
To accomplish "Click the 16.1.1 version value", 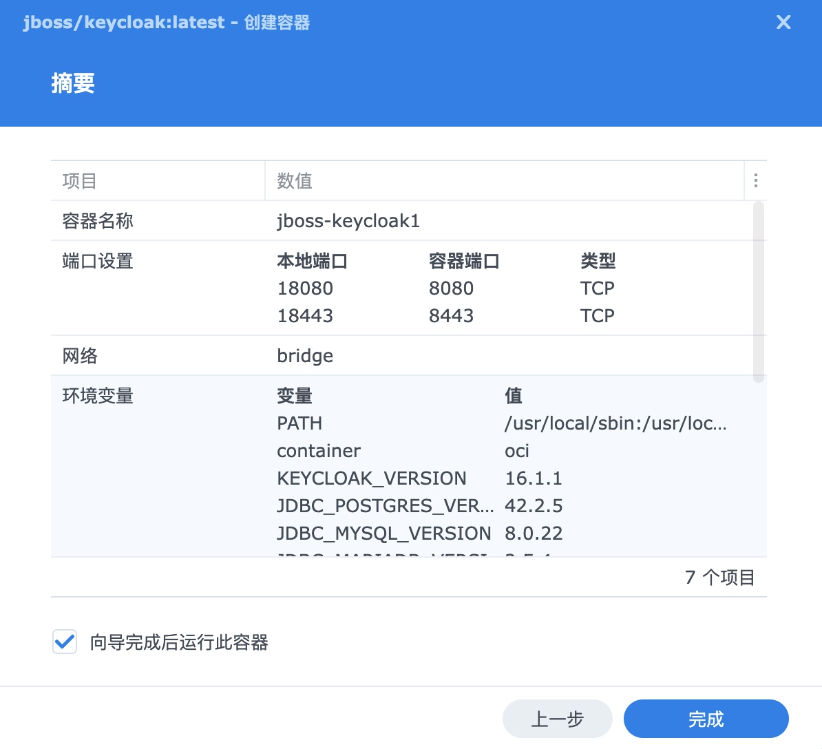I will click(x=533, y=478).
